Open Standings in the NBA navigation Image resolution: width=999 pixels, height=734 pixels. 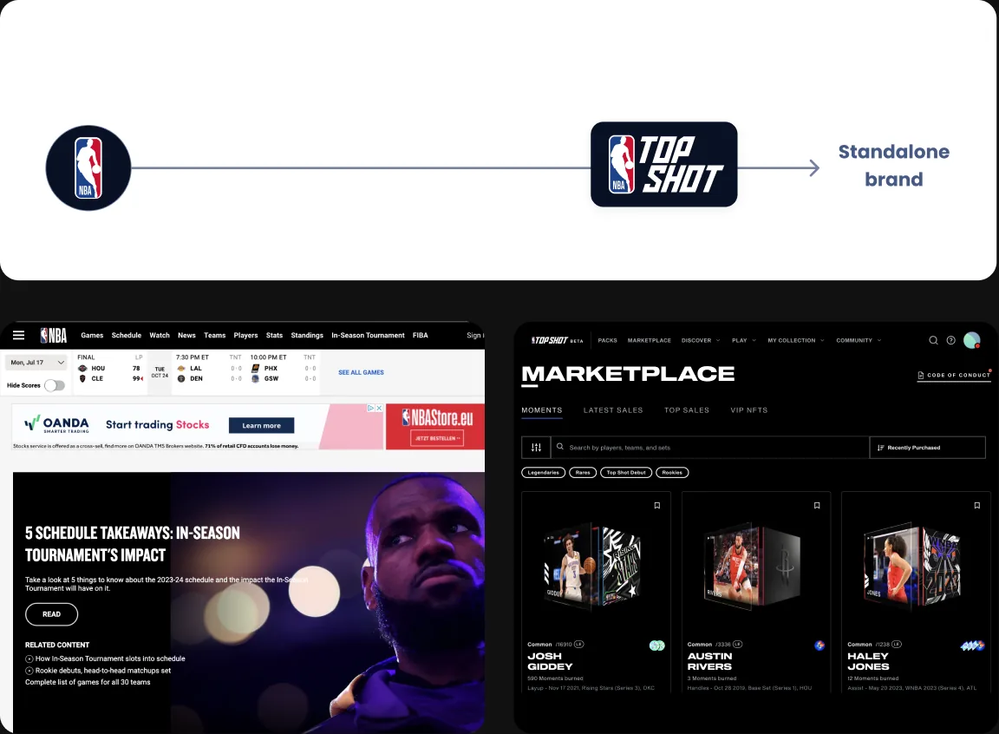(307, 335)
